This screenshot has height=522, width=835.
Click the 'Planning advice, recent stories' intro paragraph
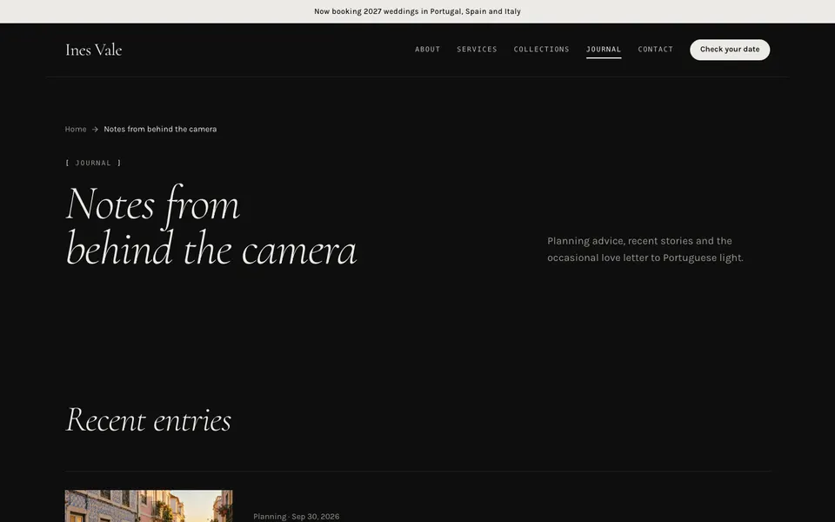tap(645, 250)
